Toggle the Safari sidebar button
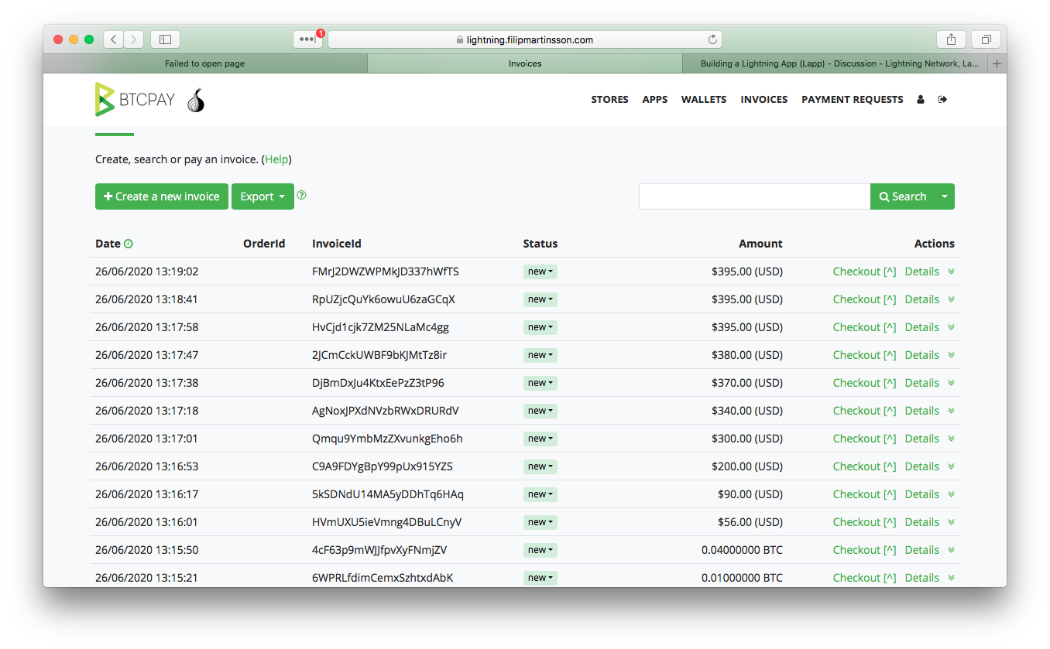 pyautogui.click(x=165, y=39)
